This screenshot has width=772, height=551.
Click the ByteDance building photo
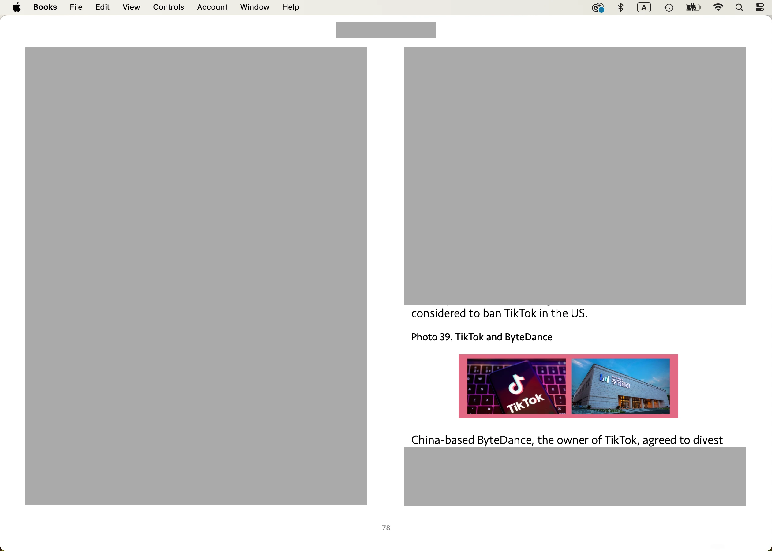click(x=620, y=386)
